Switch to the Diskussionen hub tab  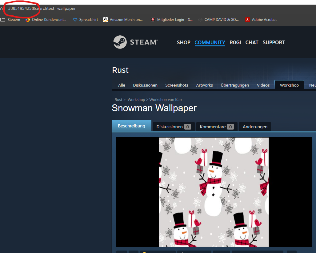click(x=145, y=85)
